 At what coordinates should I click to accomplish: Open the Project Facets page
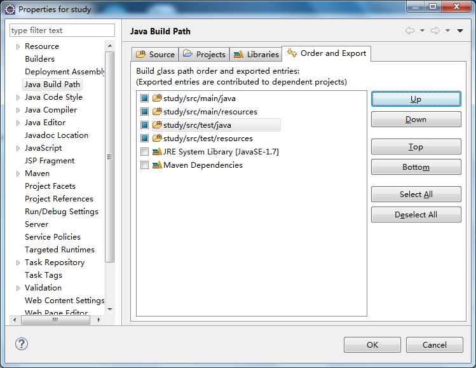[50, 186]
